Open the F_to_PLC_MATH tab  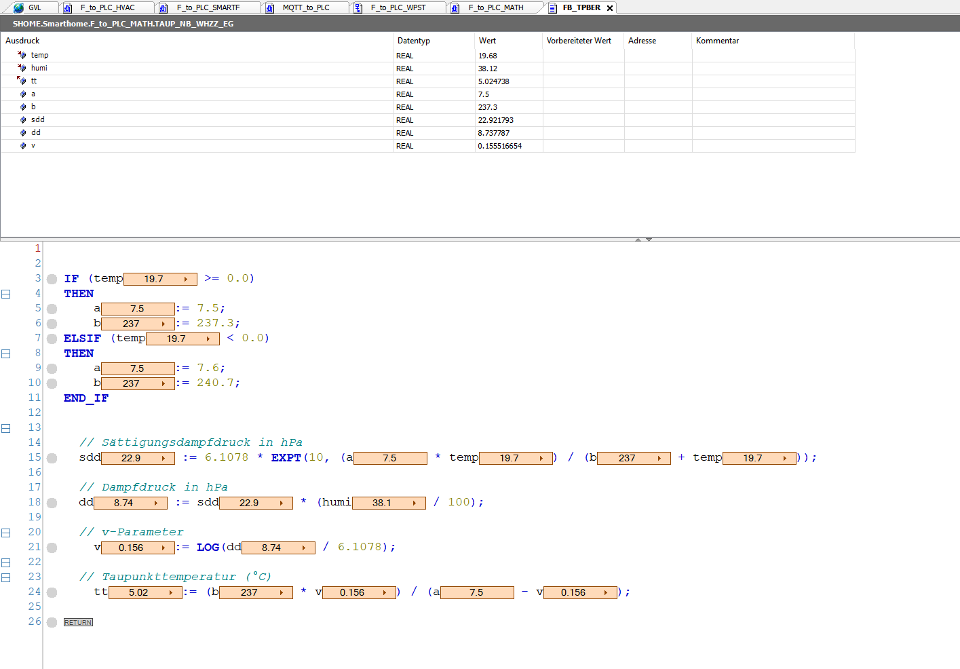[495, 8]
